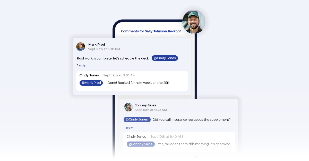The image size is (309, 161).
Task: Open the Johnny Sales author name
Action: point(145,105)
